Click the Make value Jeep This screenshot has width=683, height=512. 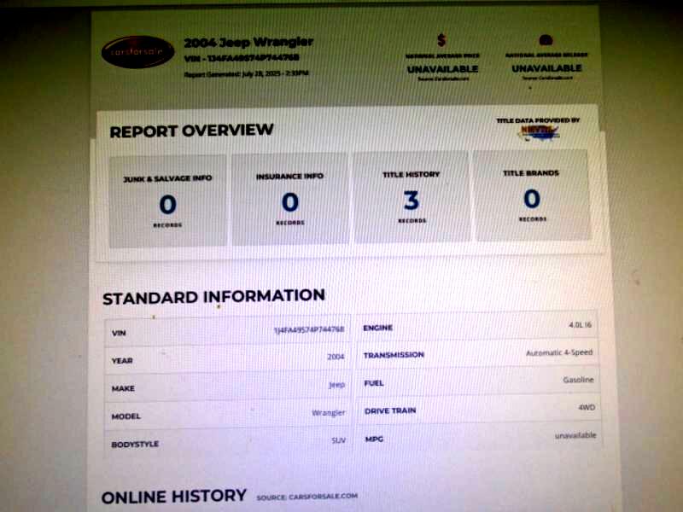[x=336, y=385]
